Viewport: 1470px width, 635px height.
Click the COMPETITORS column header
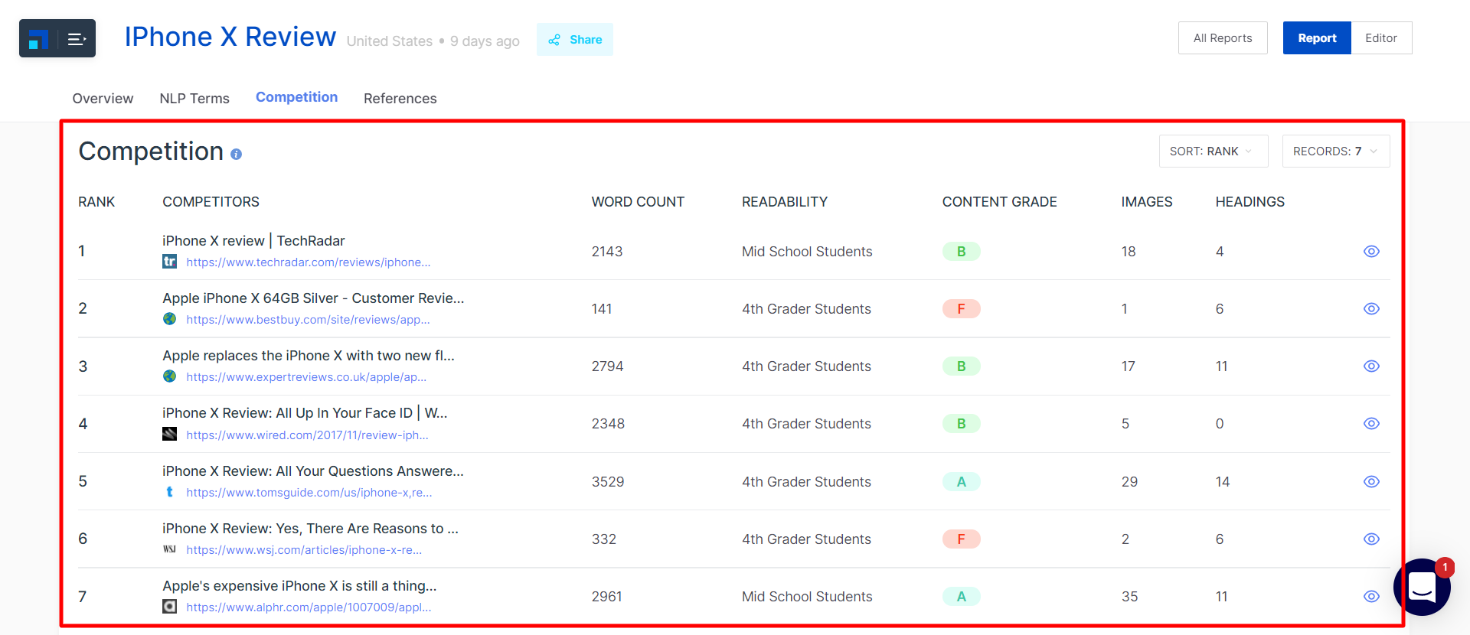pos(211,202)
